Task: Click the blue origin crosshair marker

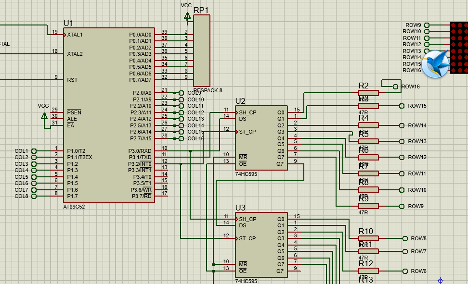Action: (x=440, y=281)
